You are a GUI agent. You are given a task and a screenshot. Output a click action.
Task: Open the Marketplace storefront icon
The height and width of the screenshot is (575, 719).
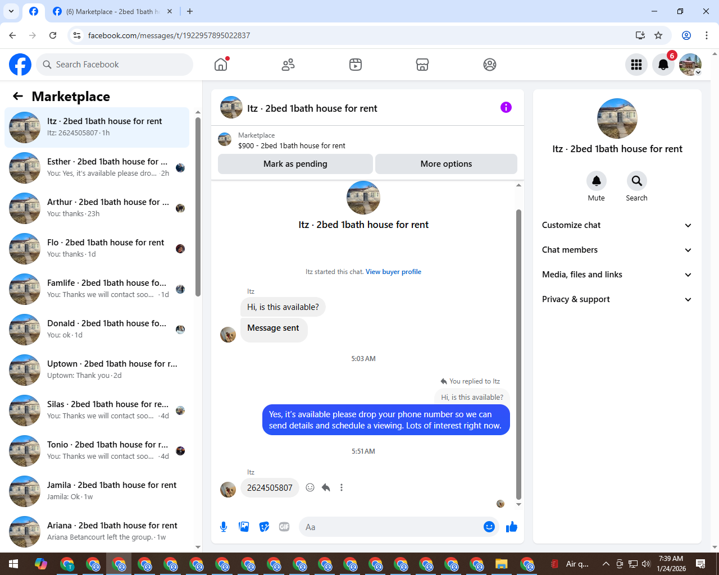422,65
